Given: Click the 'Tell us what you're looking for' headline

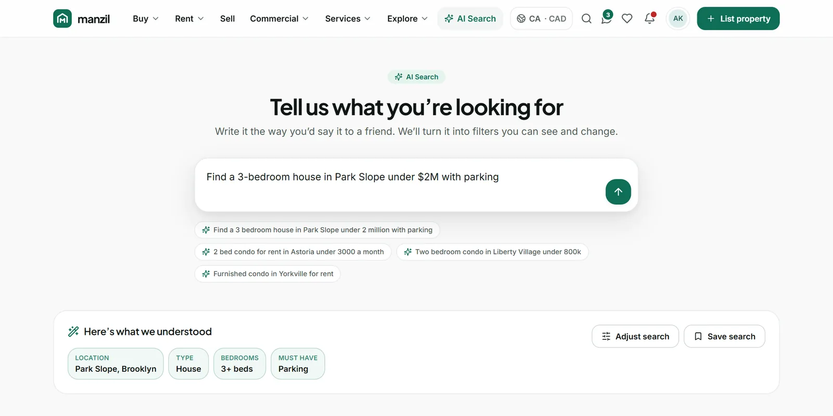Looking at the screenshot, I should 416,108.
